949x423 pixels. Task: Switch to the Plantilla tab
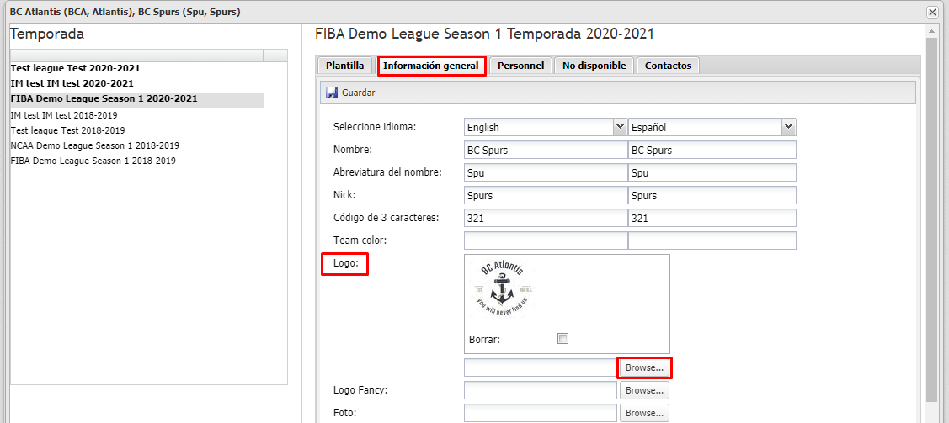click(x=345, y=66)
